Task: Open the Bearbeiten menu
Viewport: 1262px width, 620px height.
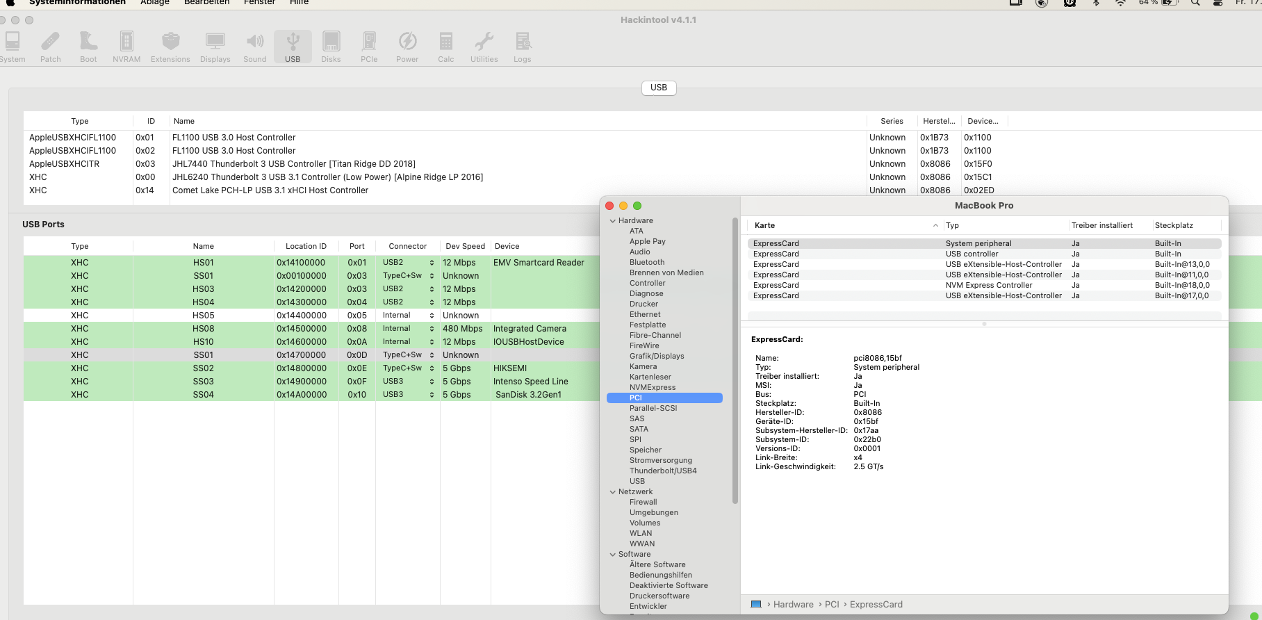Action: click(x=206, y=3)
